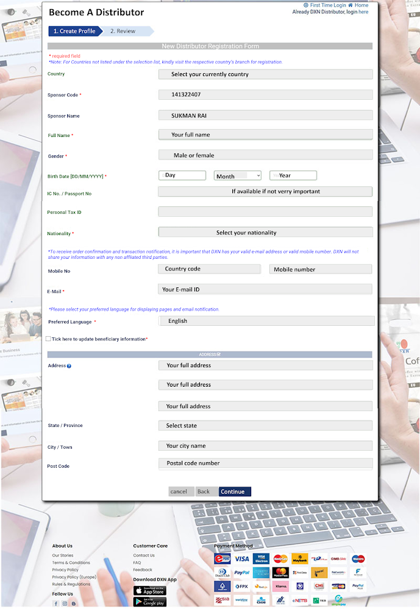Click the Google Play download badge
Viewport: 420px width, 609px height.
click(150, 602)
